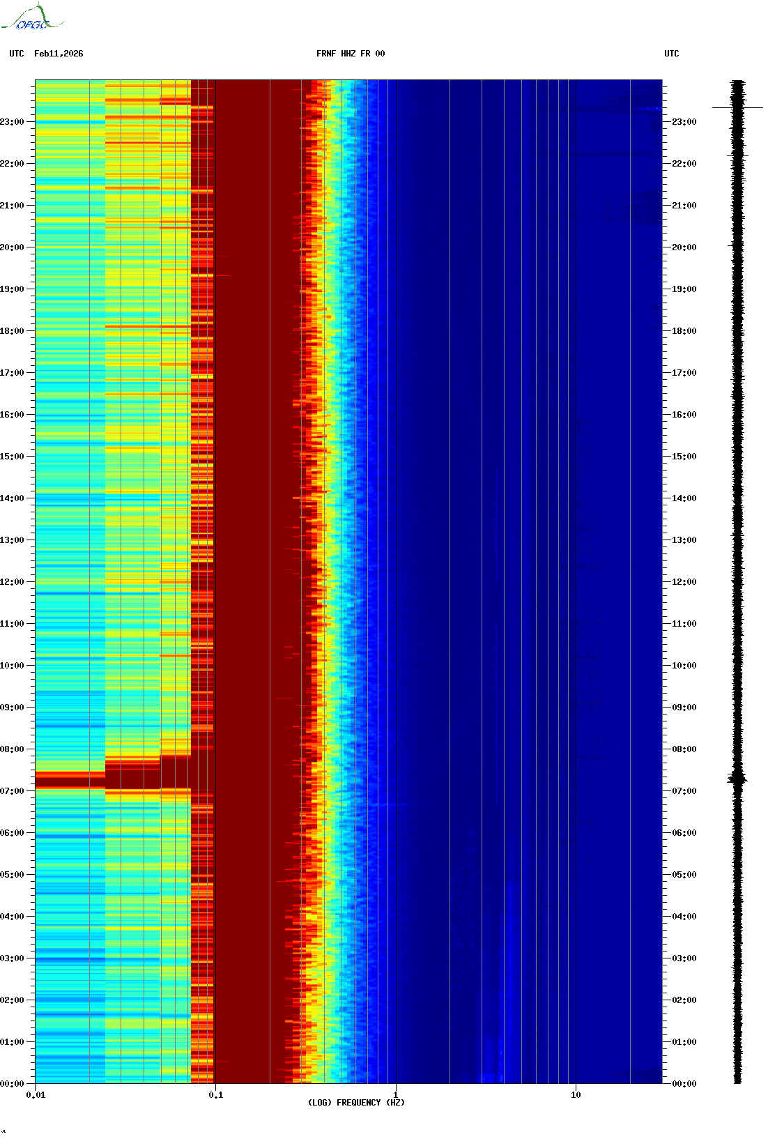Click the 1 Hz frequency axis label
Viewport: 768px width, 1139px height.
point(396,1095)
